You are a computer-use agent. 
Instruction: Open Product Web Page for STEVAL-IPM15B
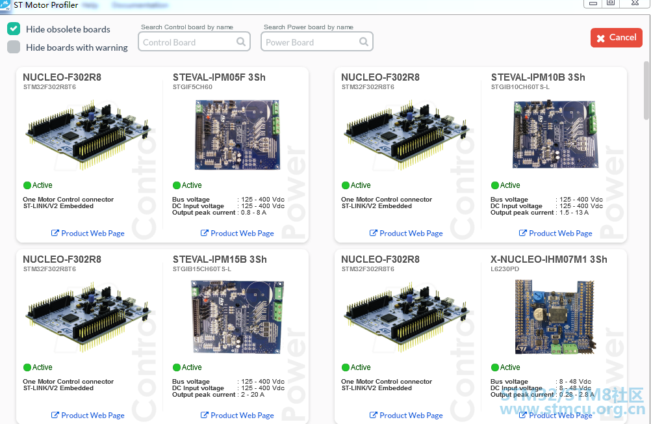(237, 416)
